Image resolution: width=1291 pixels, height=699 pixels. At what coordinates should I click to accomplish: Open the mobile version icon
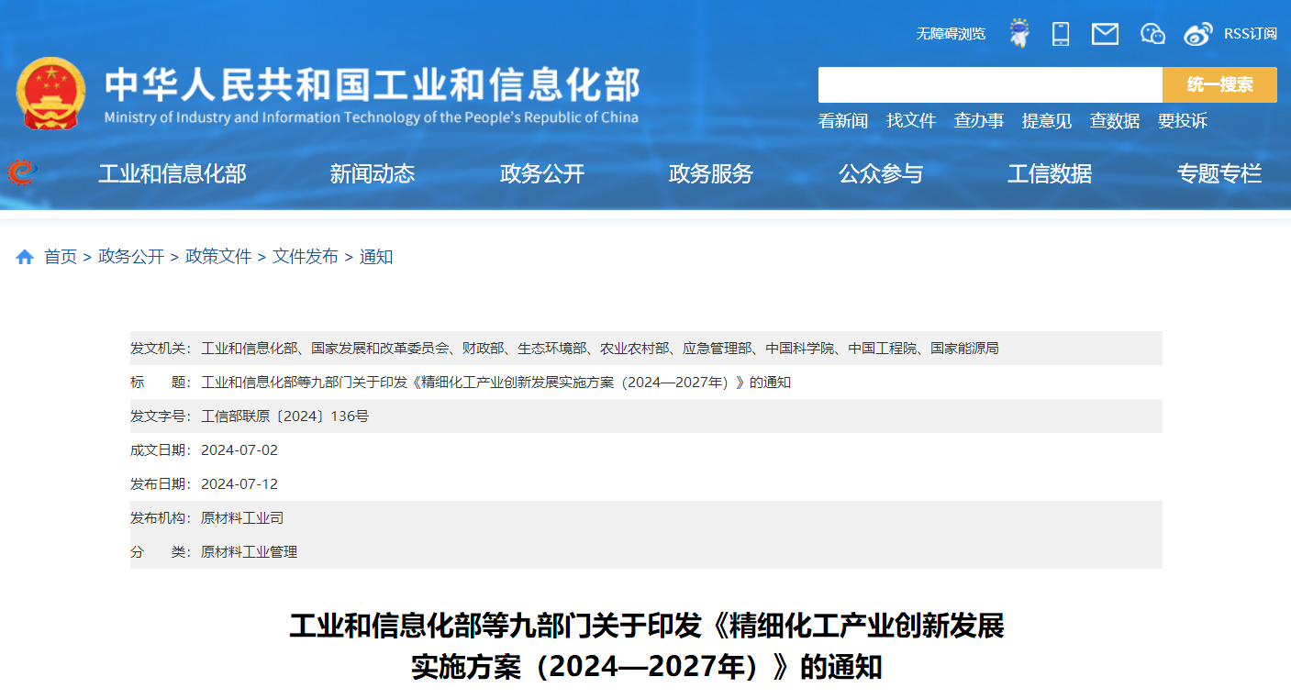click(x=1061, y=34)
